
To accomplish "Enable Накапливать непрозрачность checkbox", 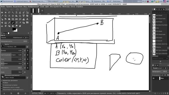I will (x=2, y=90).
